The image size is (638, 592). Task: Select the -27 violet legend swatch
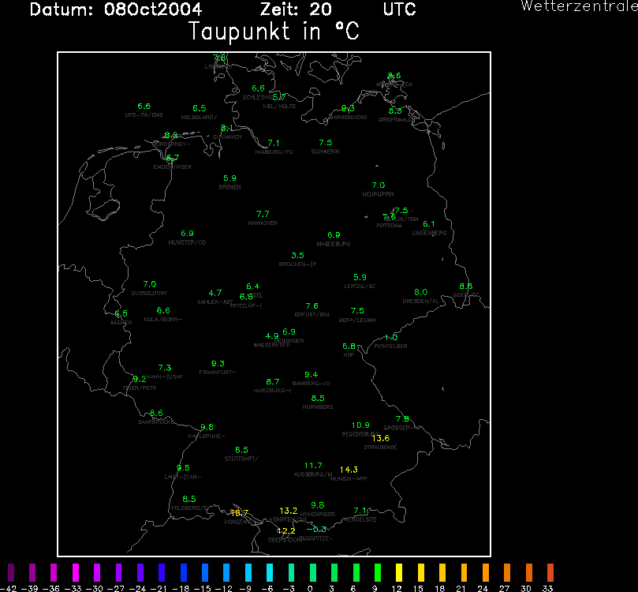pyautogui.click(x=118, y=572)
